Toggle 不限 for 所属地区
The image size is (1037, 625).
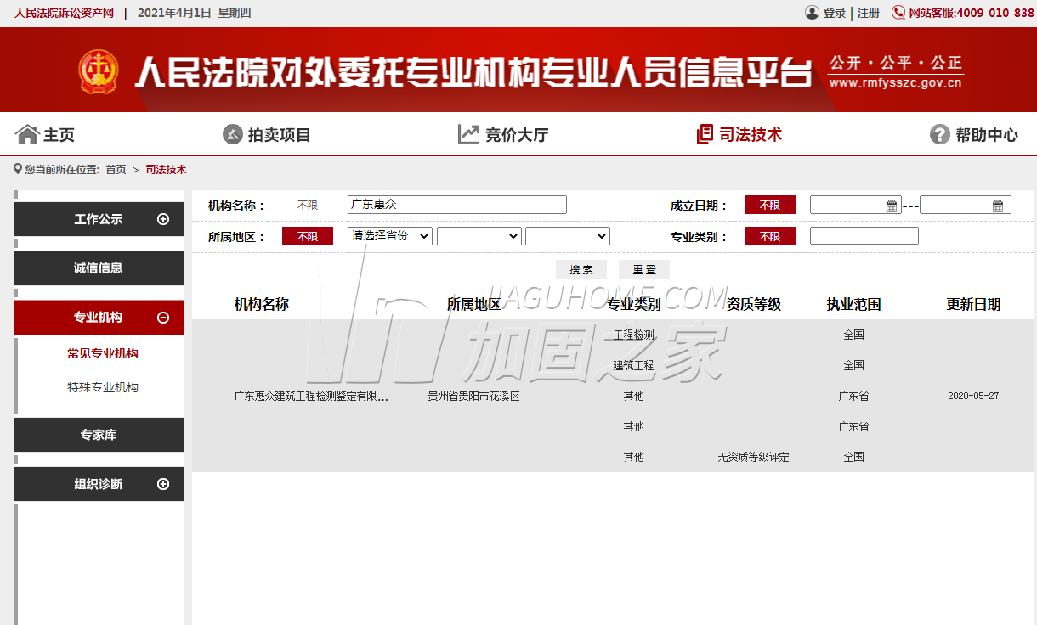tap(307, 235)
